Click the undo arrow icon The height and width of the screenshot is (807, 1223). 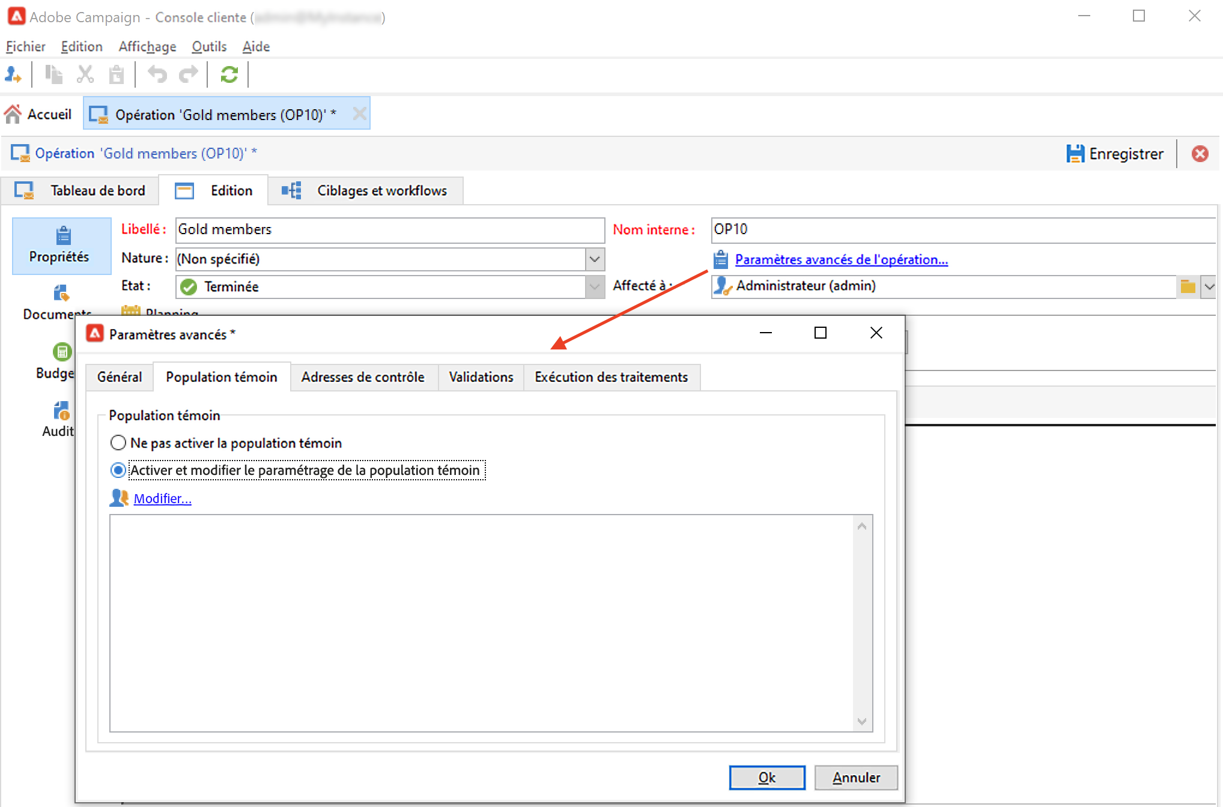(157, 74)
